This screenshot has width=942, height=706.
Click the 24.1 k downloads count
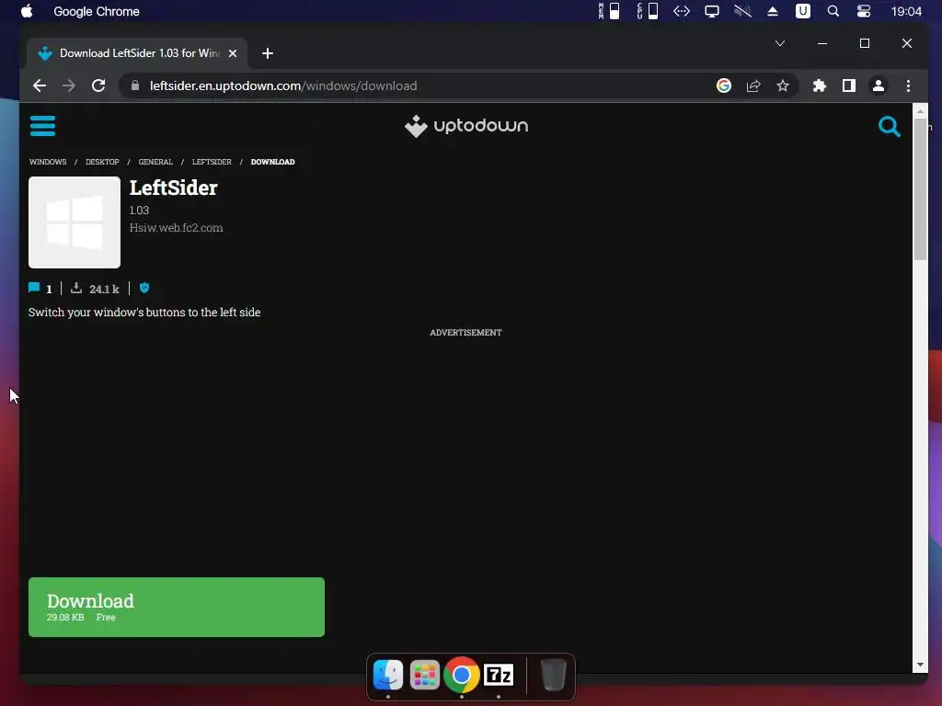coord(105,289)
